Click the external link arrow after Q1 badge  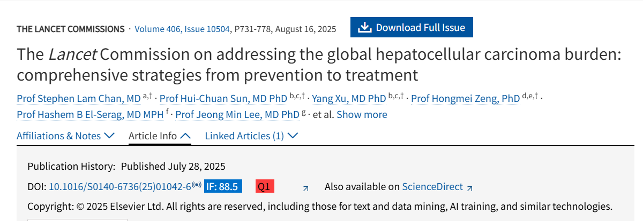coord(306,188)
